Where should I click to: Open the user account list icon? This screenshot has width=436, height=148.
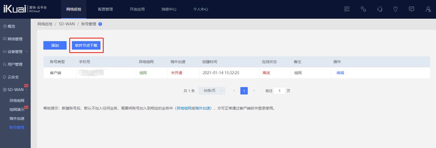[428, 9]
